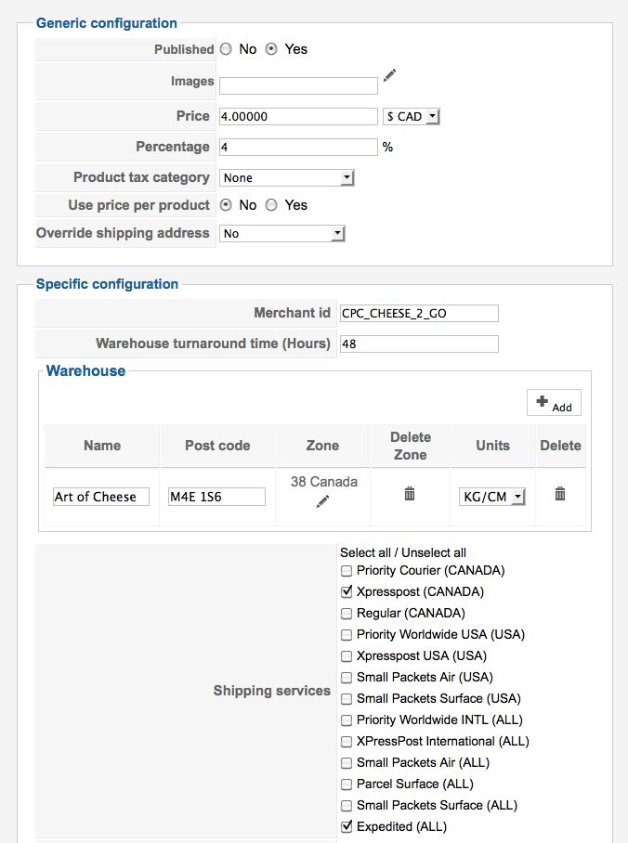Set Published to No
The height and width of the screenshot is (843, 628).
click(227, 49)
